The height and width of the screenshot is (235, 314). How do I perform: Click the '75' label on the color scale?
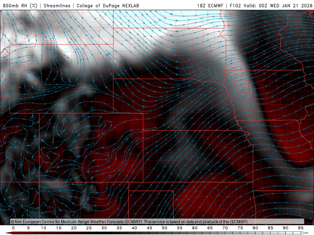(240, 228)
